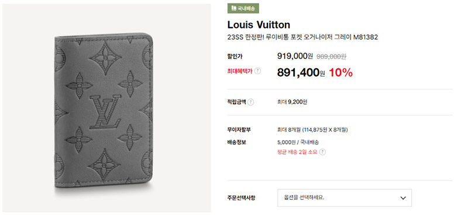Open the help icon next to 적립금액
Image resolution: width=468 pixels, height=215 pixels.
coord(251,102)
